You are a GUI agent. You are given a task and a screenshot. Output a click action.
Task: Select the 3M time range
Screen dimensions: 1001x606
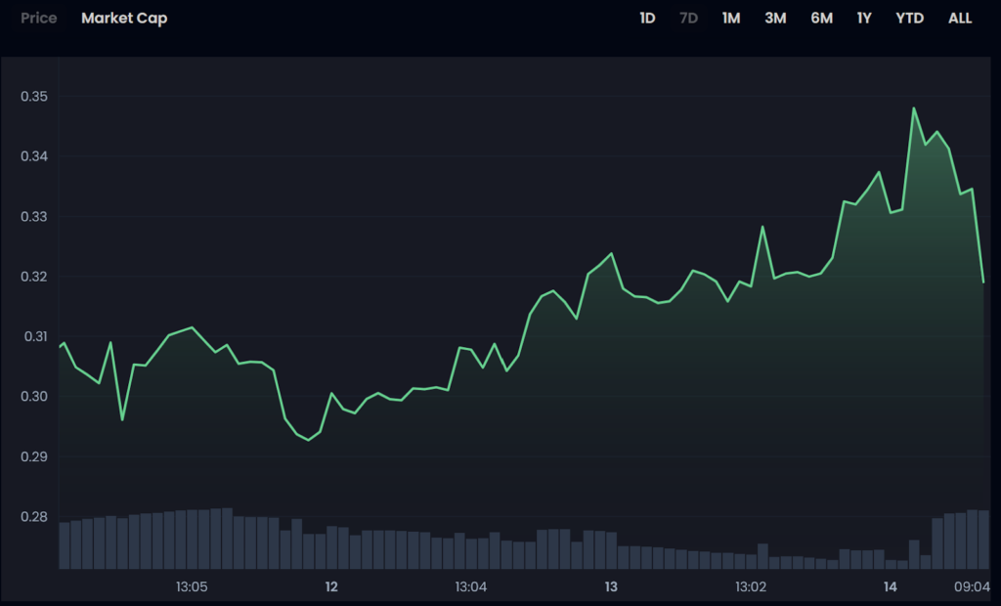(x=775, y=19)
